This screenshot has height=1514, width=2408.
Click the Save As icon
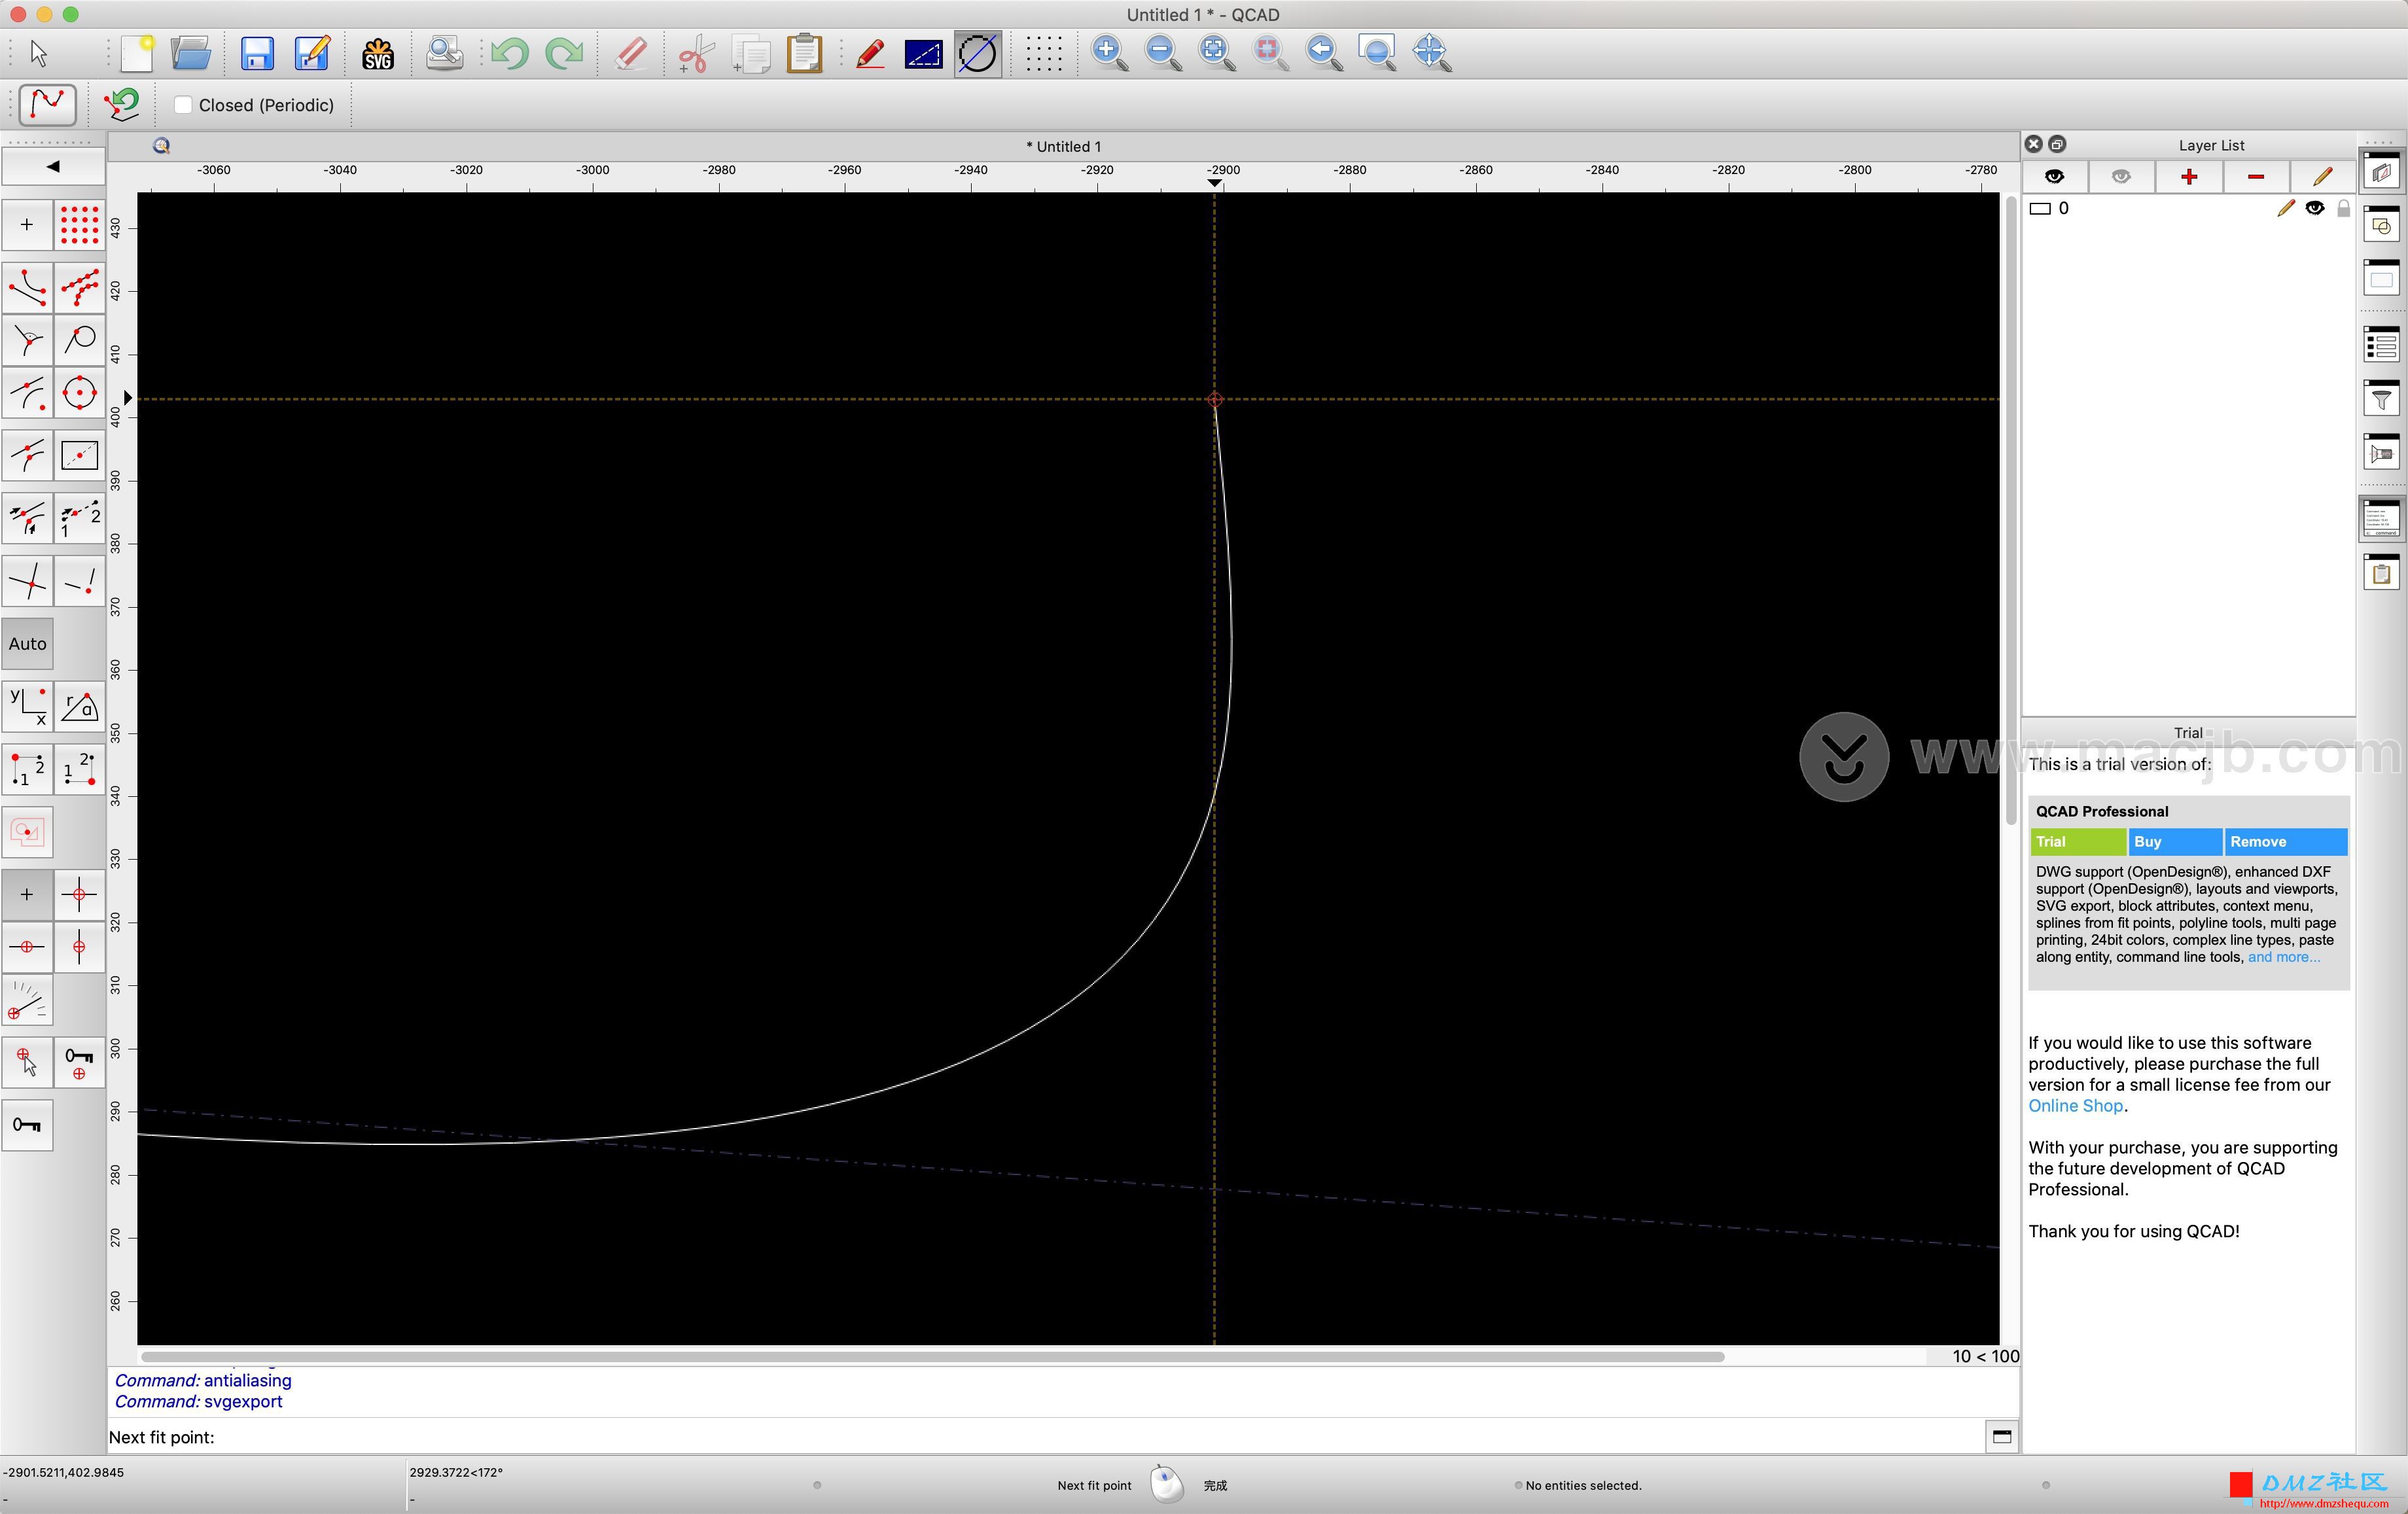tap(312, 53)
